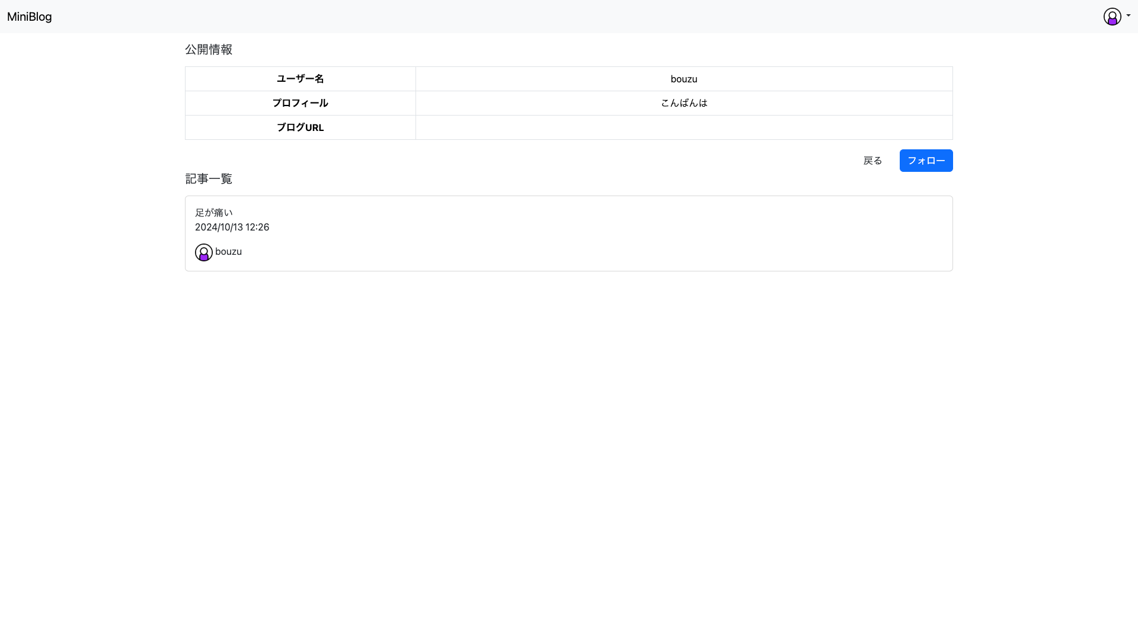Viewport: 1138px width, 640px height.
Task: Click the author avatar icon in article card
Action: (203, 252)
